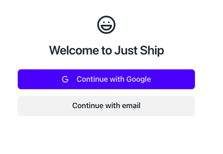Screen dimensions: 223x154
Task: Click the word 'Welcome' in the heading
Action: [x=74, y=50]
